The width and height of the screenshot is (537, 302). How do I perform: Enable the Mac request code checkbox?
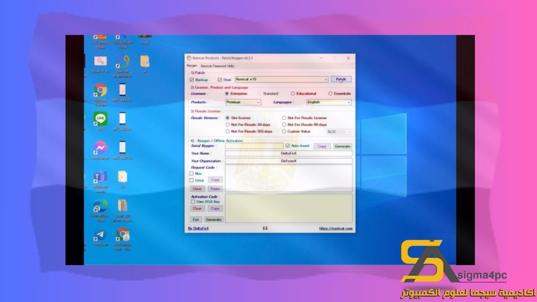click(192, 173)
